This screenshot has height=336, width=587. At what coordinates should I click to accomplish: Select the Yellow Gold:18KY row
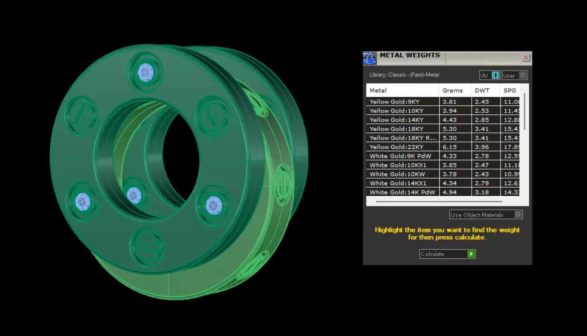[443, 129]
